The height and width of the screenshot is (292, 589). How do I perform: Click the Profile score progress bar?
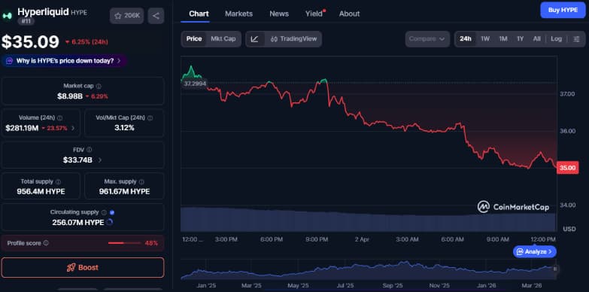(124, 243)
